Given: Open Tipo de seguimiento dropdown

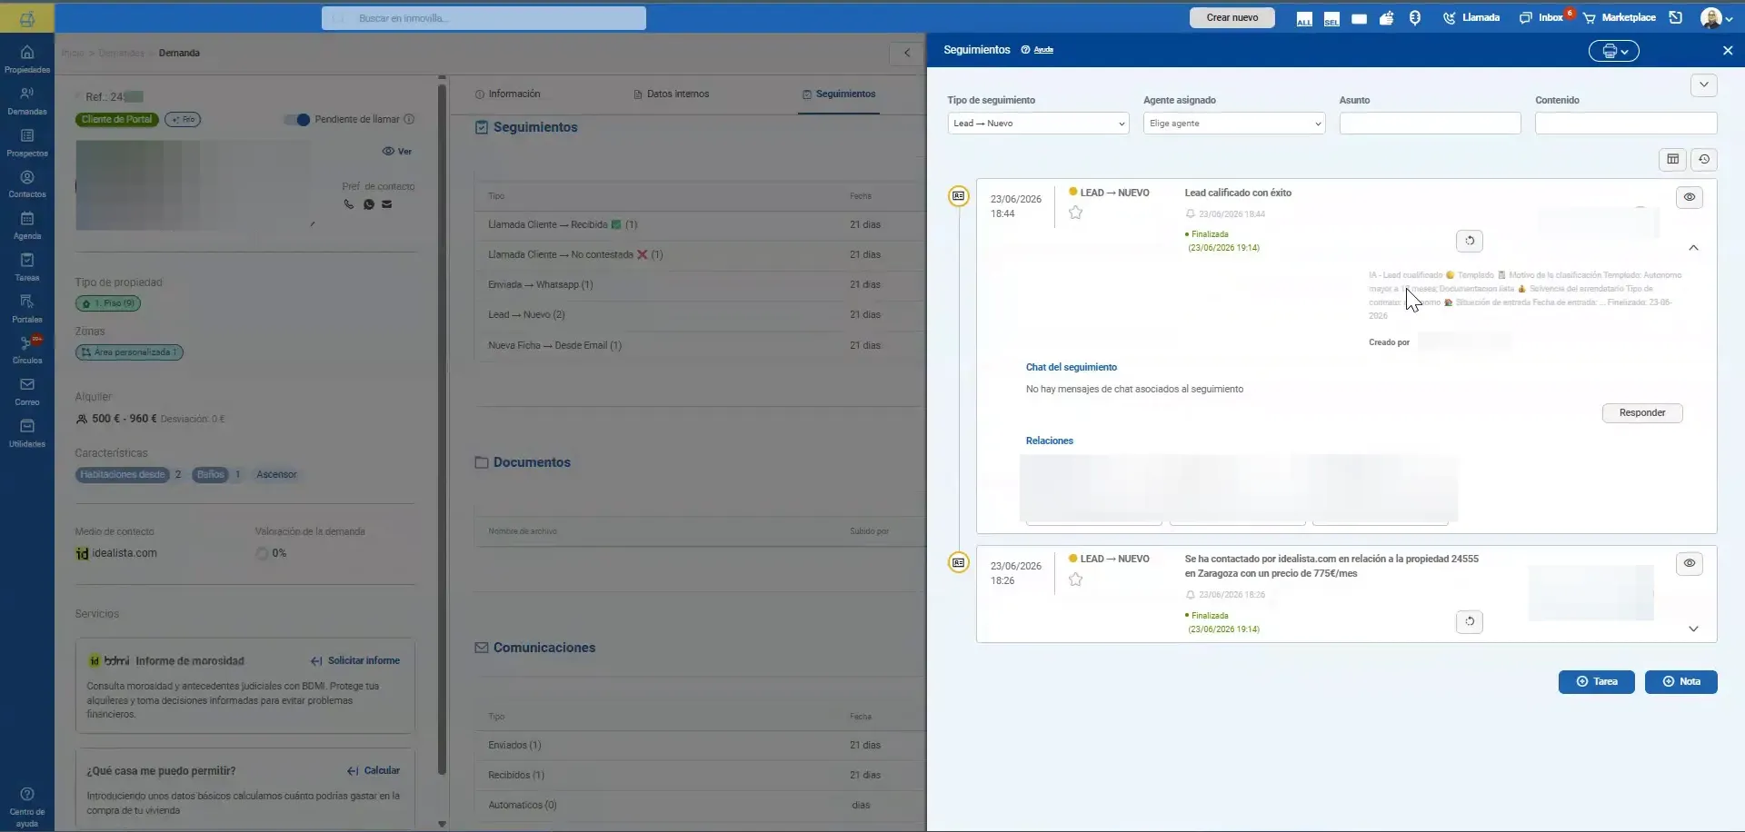Looking at the screenshot, I should click(x=1038, y=124).
